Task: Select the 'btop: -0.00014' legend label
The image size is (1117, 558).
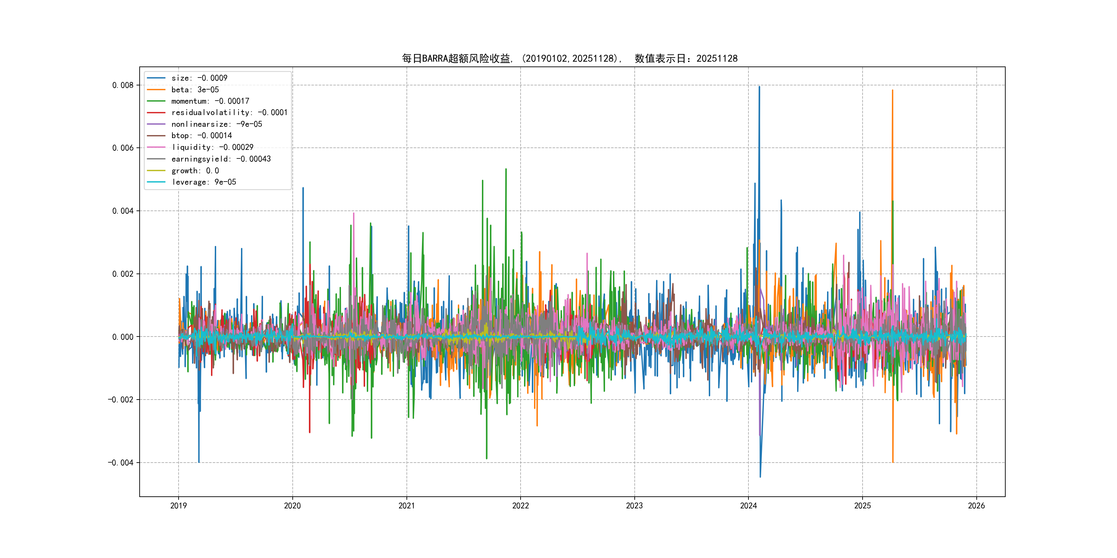Action: tap(202, 136)
